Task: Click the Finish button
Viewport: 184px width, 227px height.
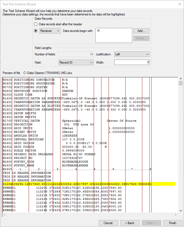Action: pyautogui.click(x=173, y=223)
